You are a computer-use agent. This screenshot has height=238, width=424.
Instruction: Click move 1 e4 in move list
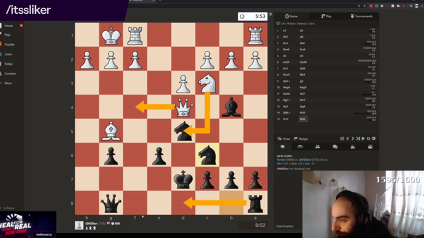pos(284,31)
